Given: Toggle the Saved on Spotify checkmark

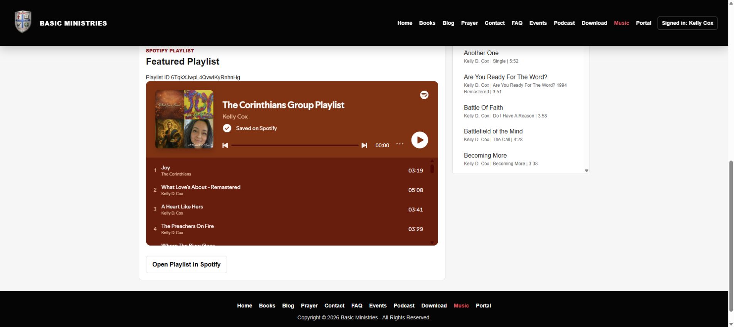Looking at the screenshot, I should coord(227,128).
